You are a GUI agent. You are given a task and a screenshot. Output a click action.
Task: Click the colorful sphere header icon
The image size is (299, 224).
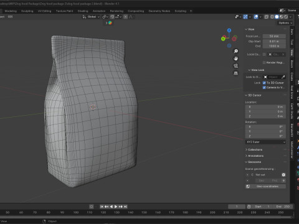click(110, 23)
